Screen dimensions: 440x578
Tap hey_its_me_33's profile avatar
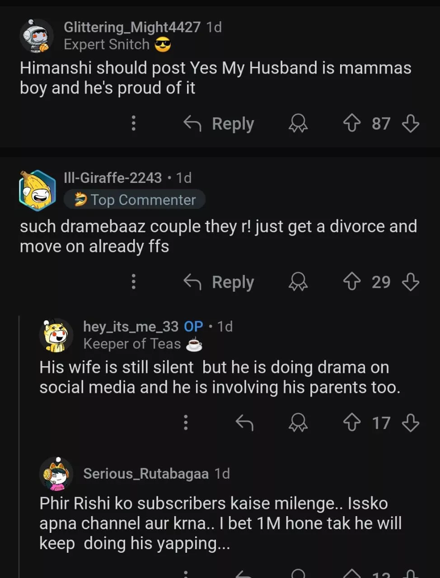tap(56, 335)
